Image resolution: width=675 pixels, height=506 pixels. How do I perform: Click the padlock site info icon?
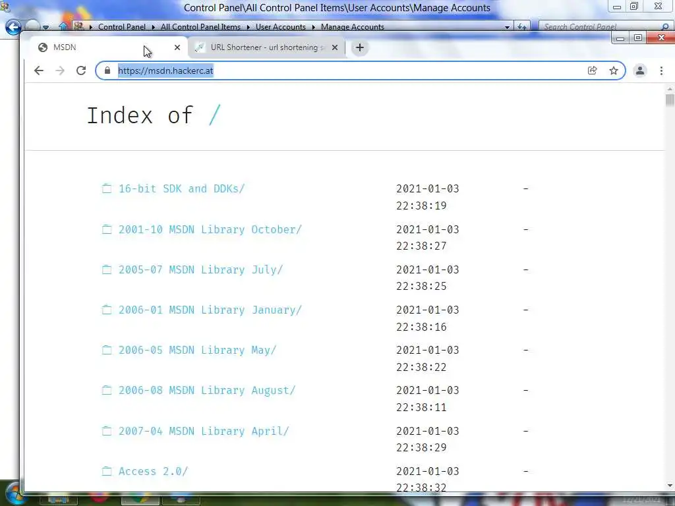[107, 70]
